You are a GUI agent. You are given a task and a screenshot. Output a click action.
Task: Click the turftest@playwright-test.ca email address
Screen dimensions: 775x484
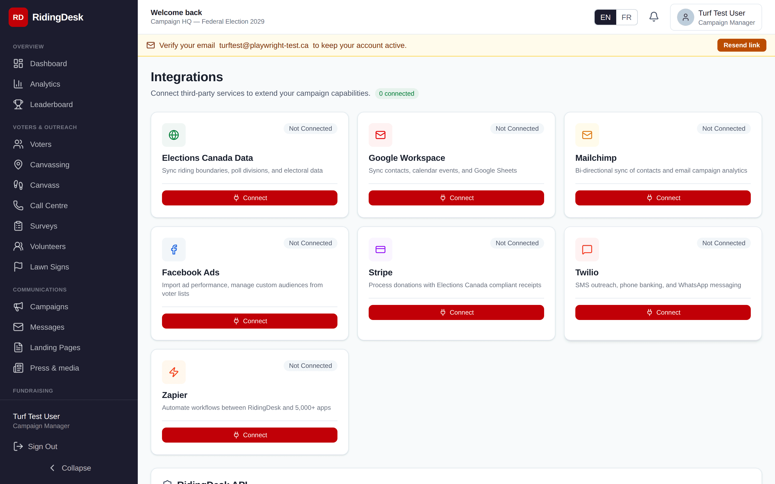tap(264, 45)
